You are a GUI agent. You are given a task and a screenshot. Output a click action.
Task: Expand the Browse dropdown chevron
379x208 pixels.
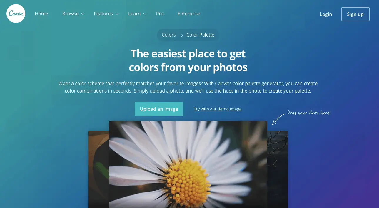click(83, 14)
